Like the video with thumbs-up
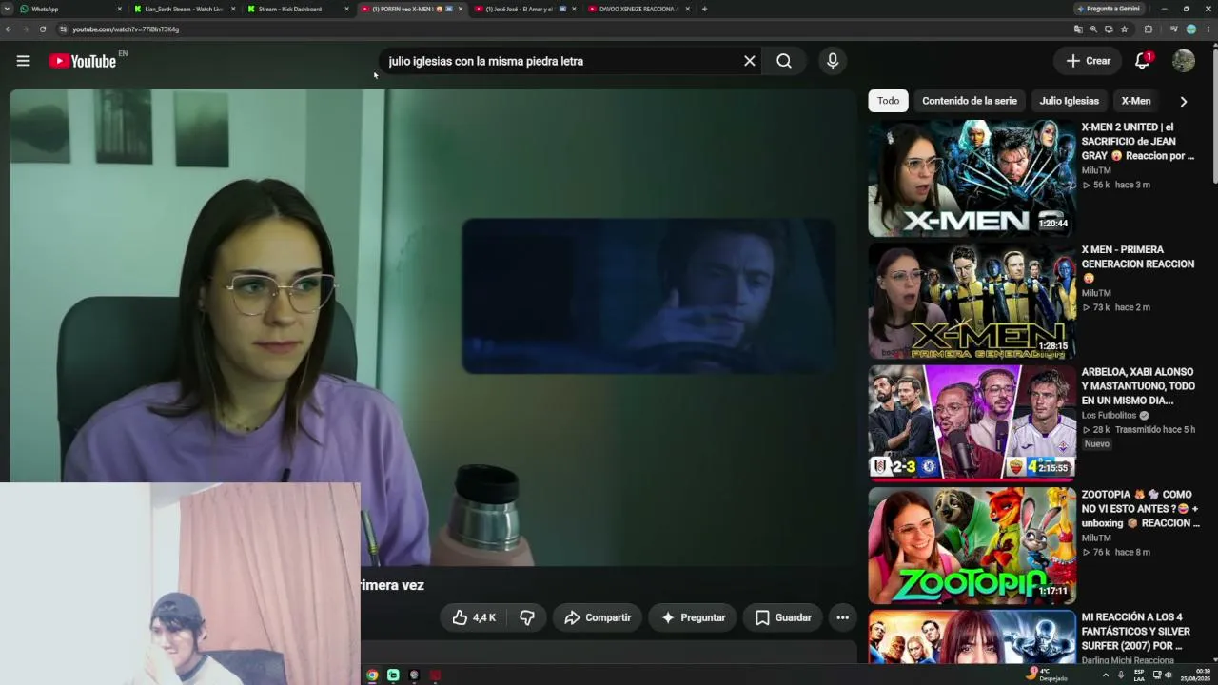This screenshot has height=685, width=1218. point(474,617)
